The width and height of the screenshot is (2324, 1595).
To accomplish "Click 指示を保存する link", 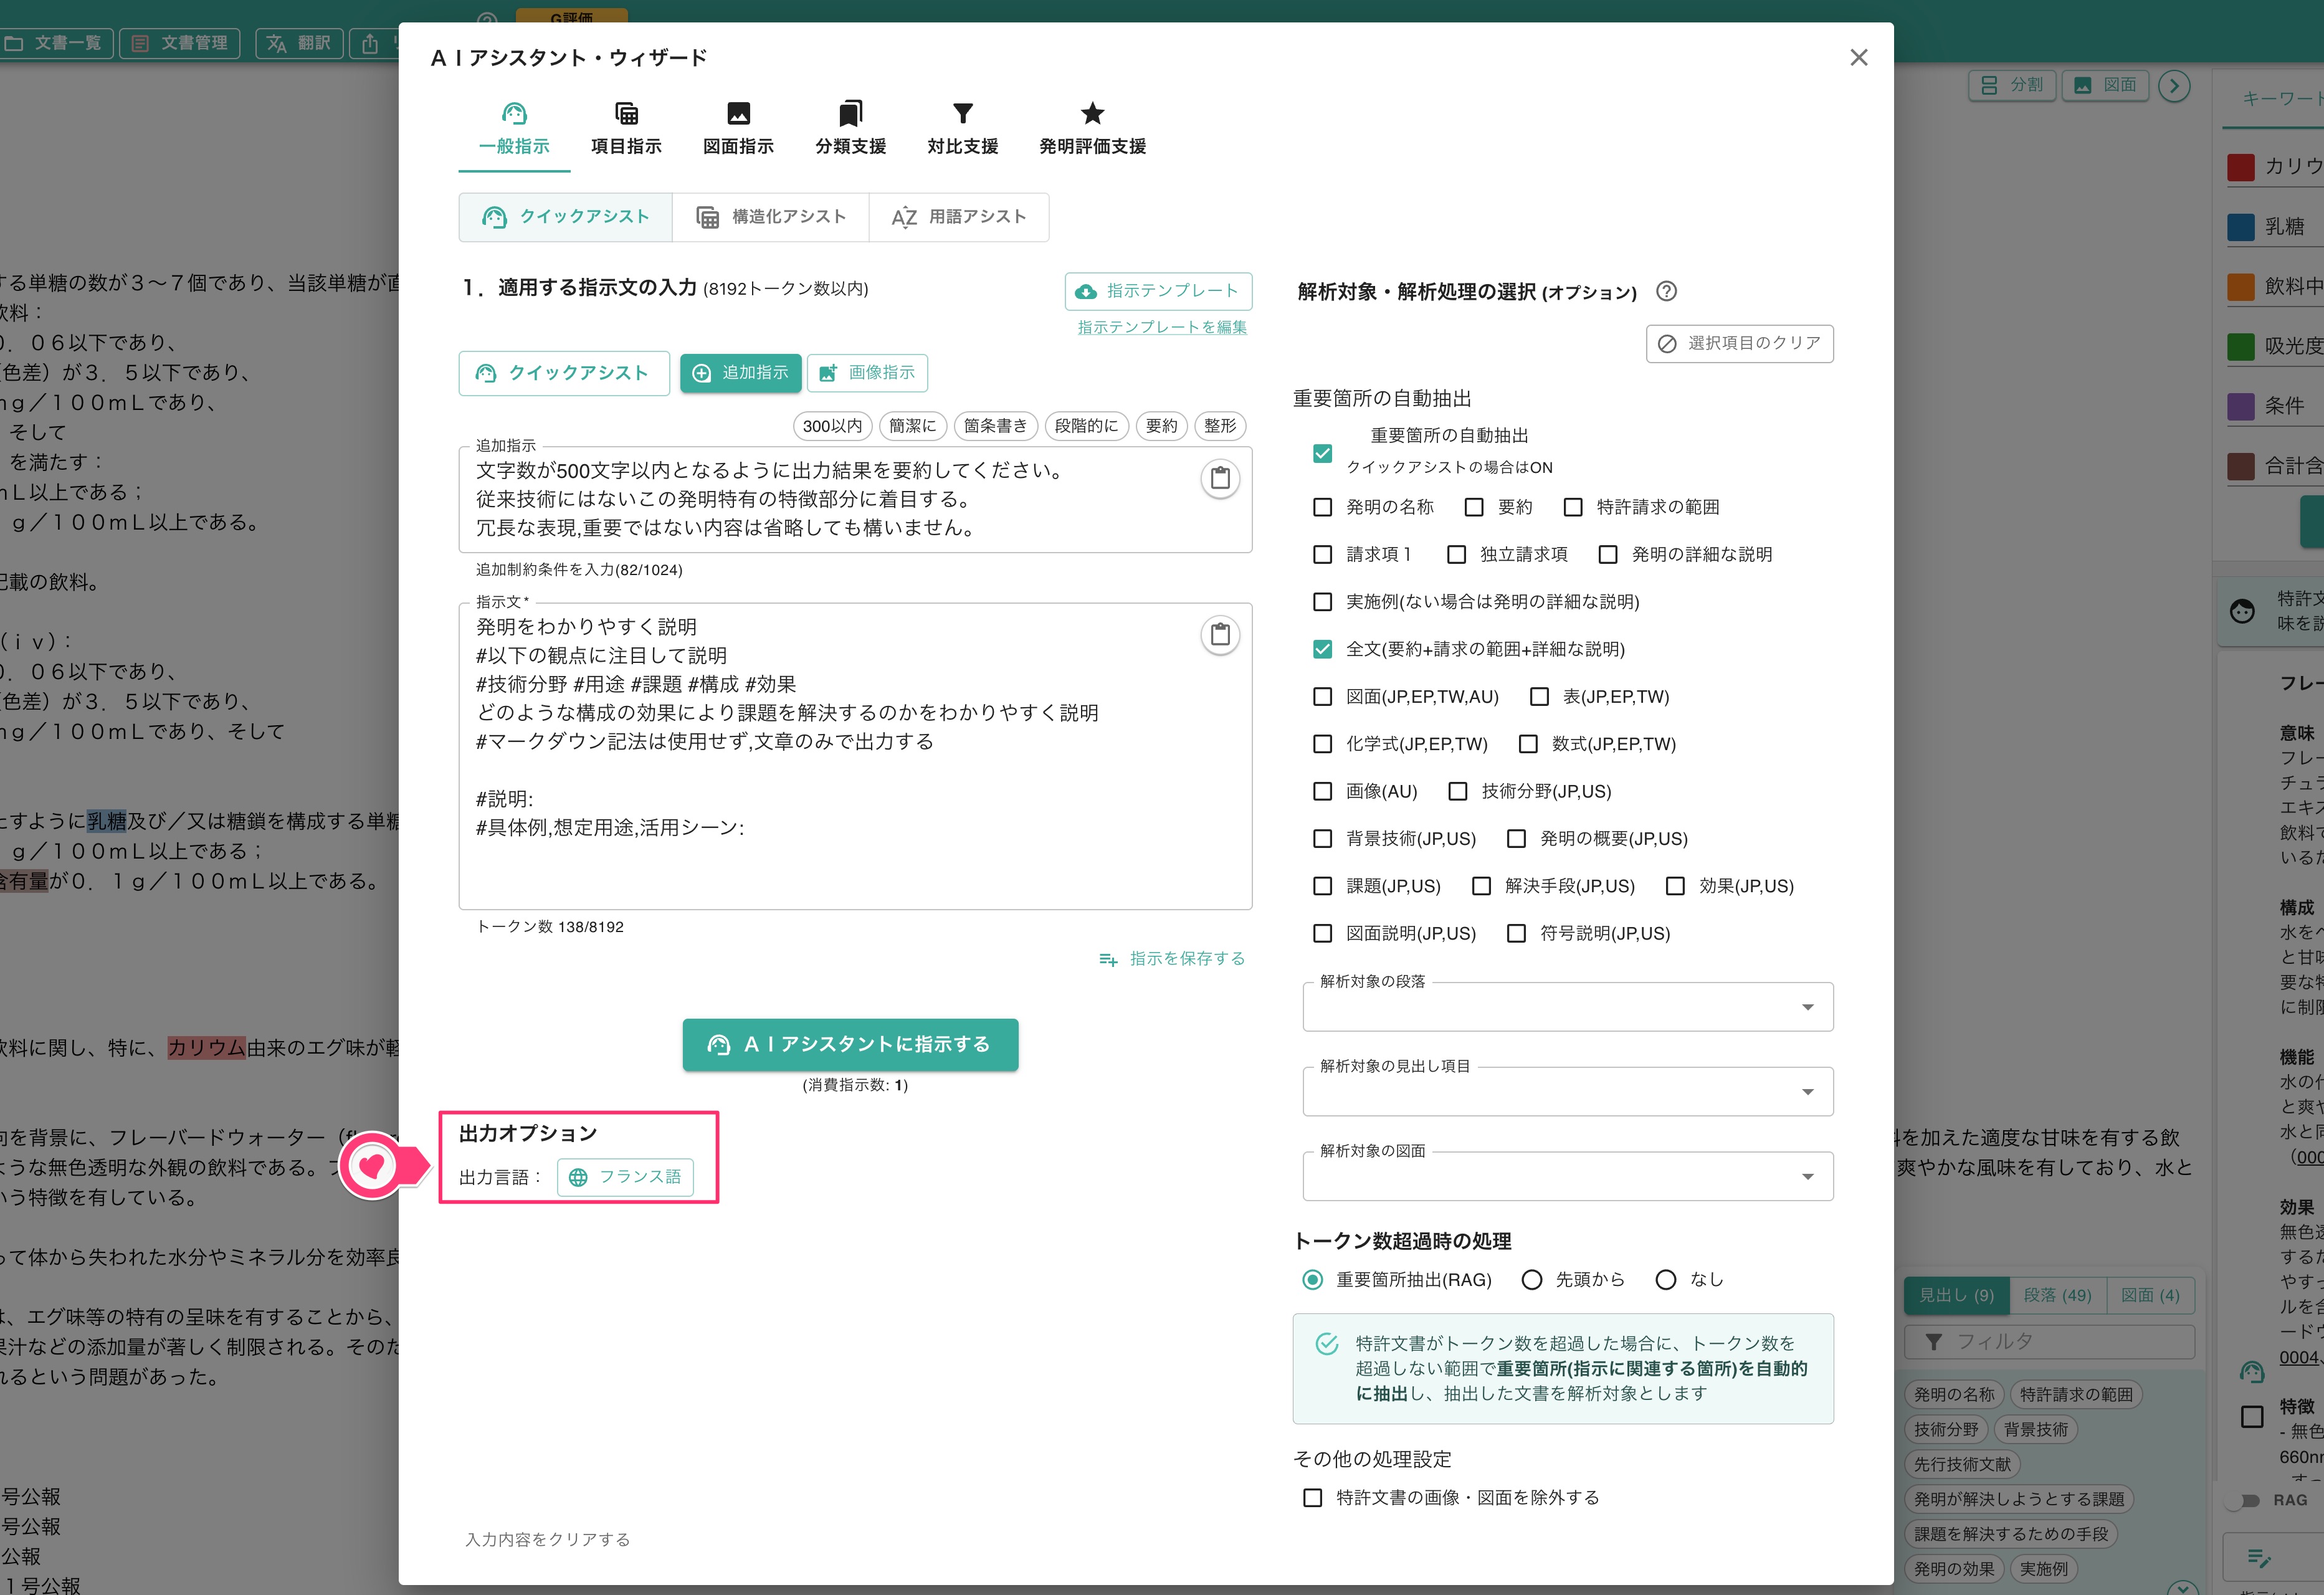I will coord(1172,959).
